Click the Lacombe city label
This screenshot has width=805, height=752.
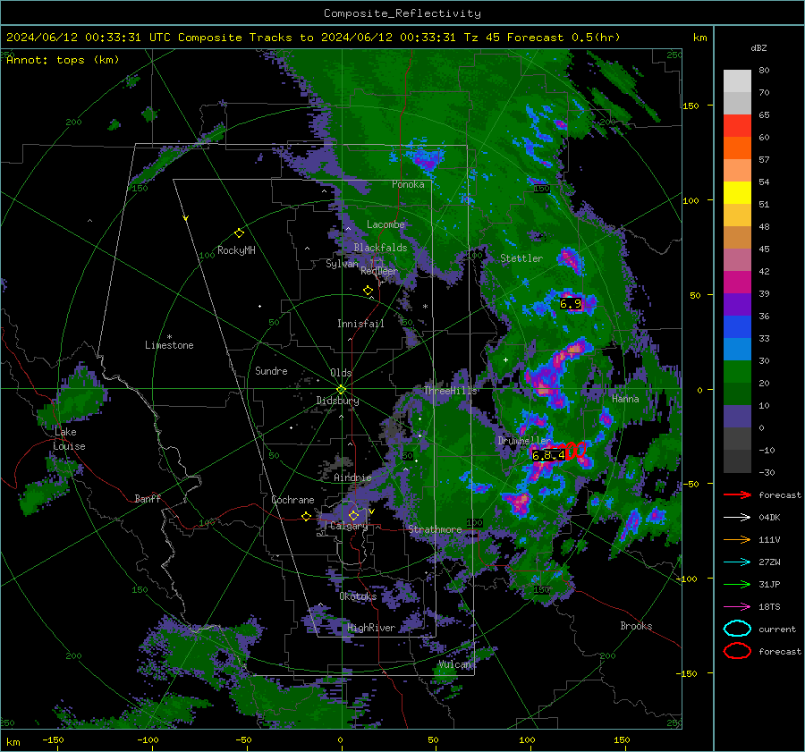(x=386, y=224)
